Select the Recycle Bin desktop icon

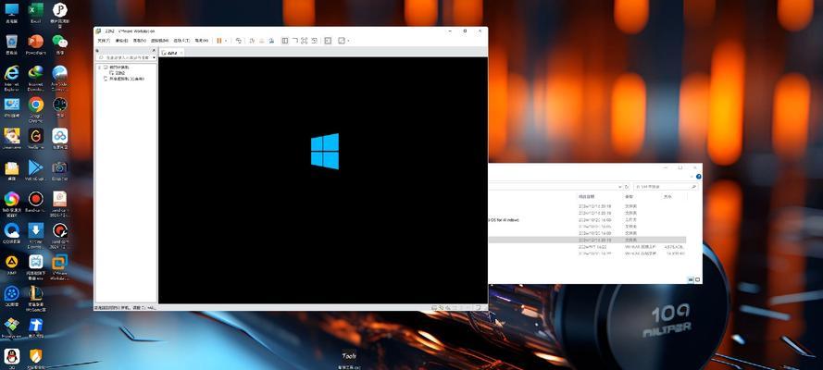[x=11, y=44]
